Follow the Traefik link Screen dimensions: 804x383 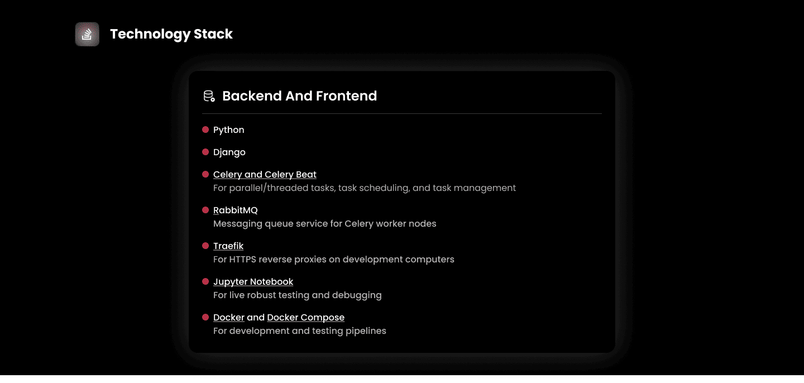coord(228,246)
